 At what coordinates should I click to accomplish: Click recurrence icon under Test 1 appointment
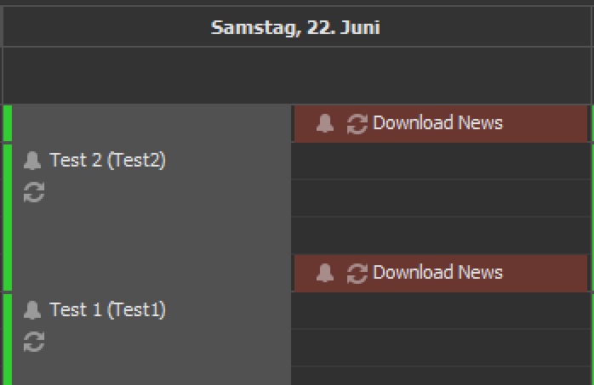pyautogui.click(x=34, y=342)
